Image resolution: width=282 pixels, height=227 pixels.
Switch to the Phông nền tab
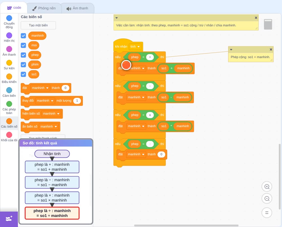[44, 8]
